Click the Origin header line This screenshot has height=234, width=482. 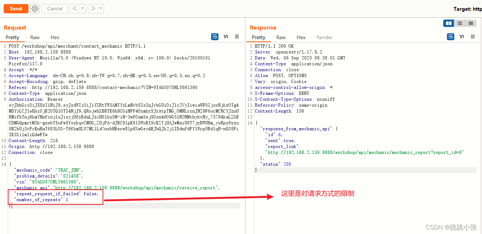(51, 147)
